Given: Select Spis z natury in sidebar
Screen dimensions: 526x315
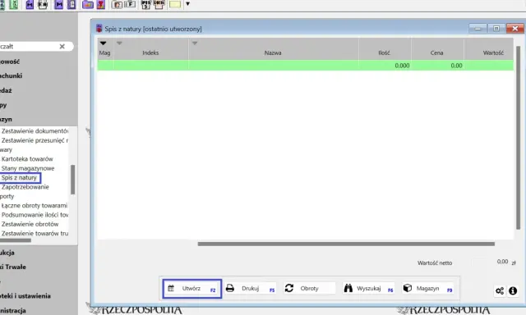Looking at the screenshot, I should pyautogui.click(x=19, y=178).
